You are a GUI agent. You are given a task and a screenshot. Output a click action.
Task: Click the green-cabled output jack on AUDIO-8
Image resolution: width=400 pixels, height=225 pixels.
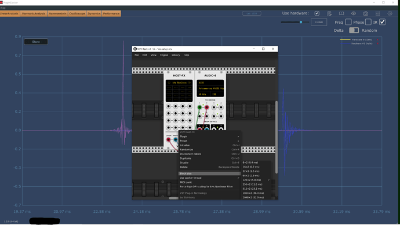(x=199, y=108)
